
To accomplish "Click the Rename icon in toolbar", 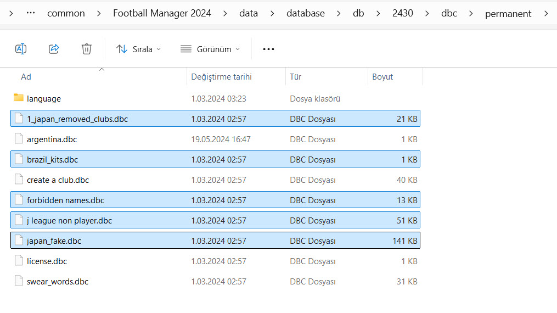I will pos(21,49).
